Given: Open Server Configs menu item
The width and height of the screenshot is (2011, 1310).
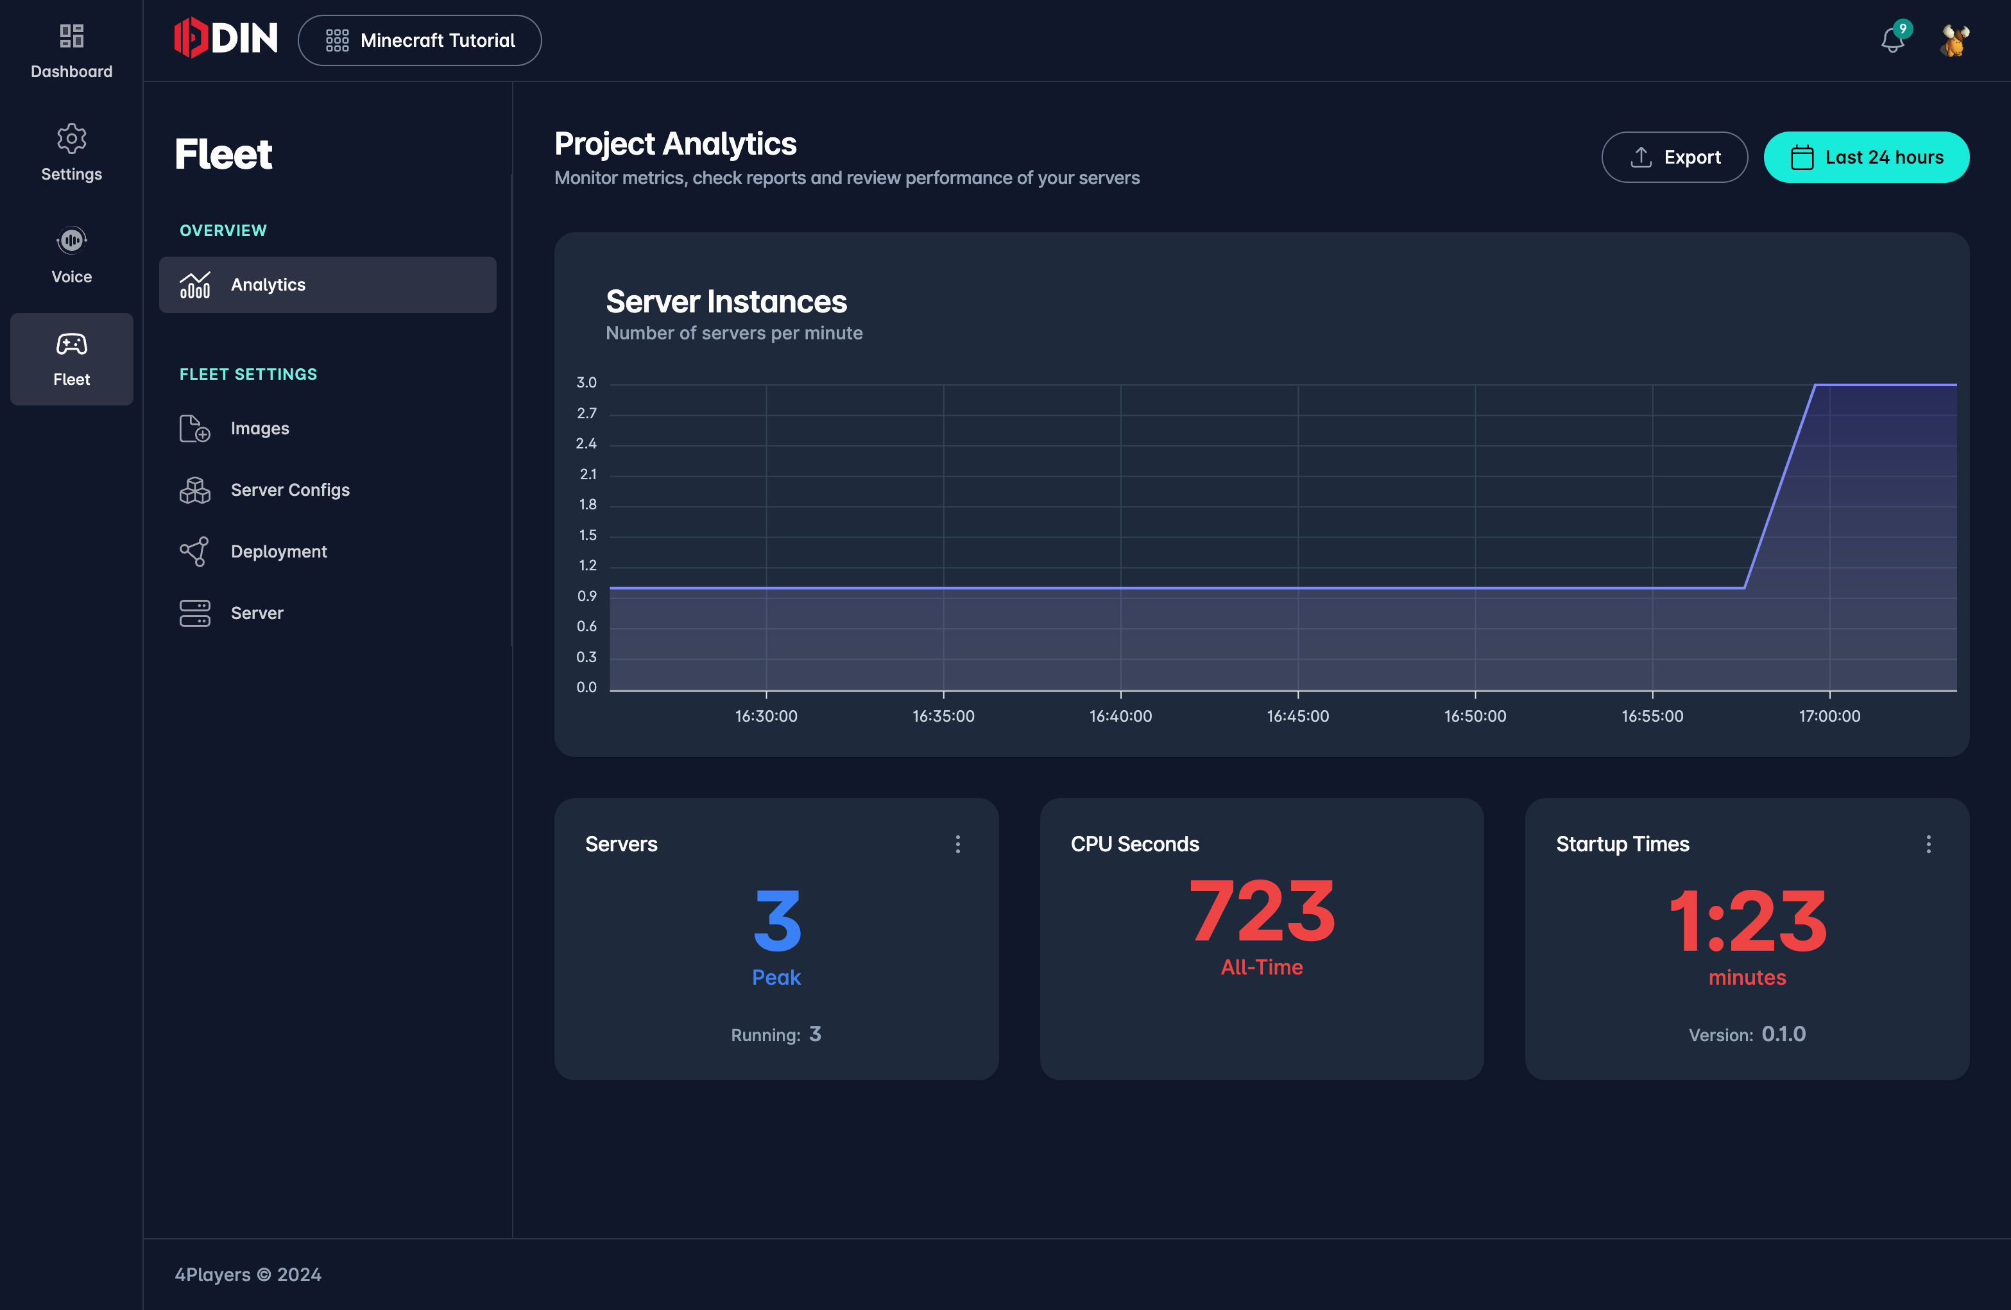Looking at the screenshot, I should (328, 490).
